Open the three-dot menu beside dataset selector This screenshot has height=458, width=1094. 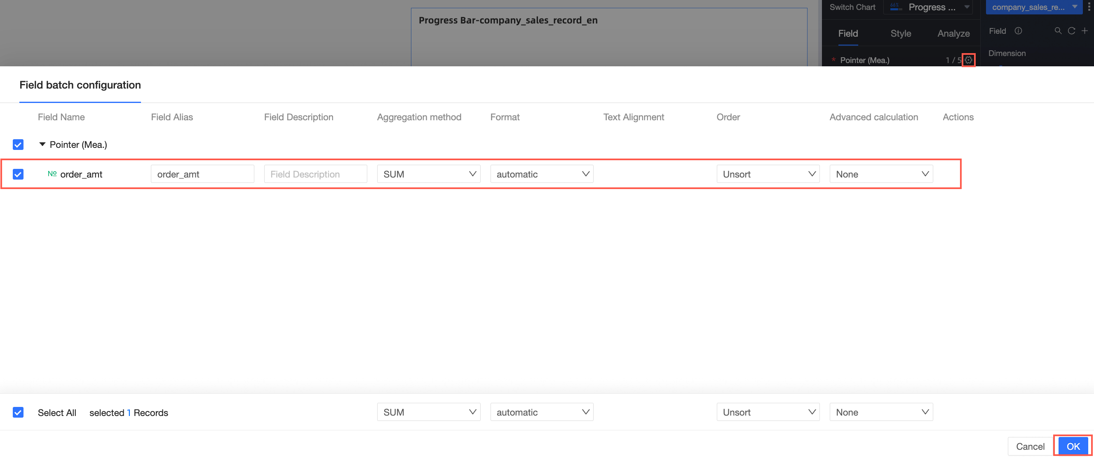click(1089, 7)
